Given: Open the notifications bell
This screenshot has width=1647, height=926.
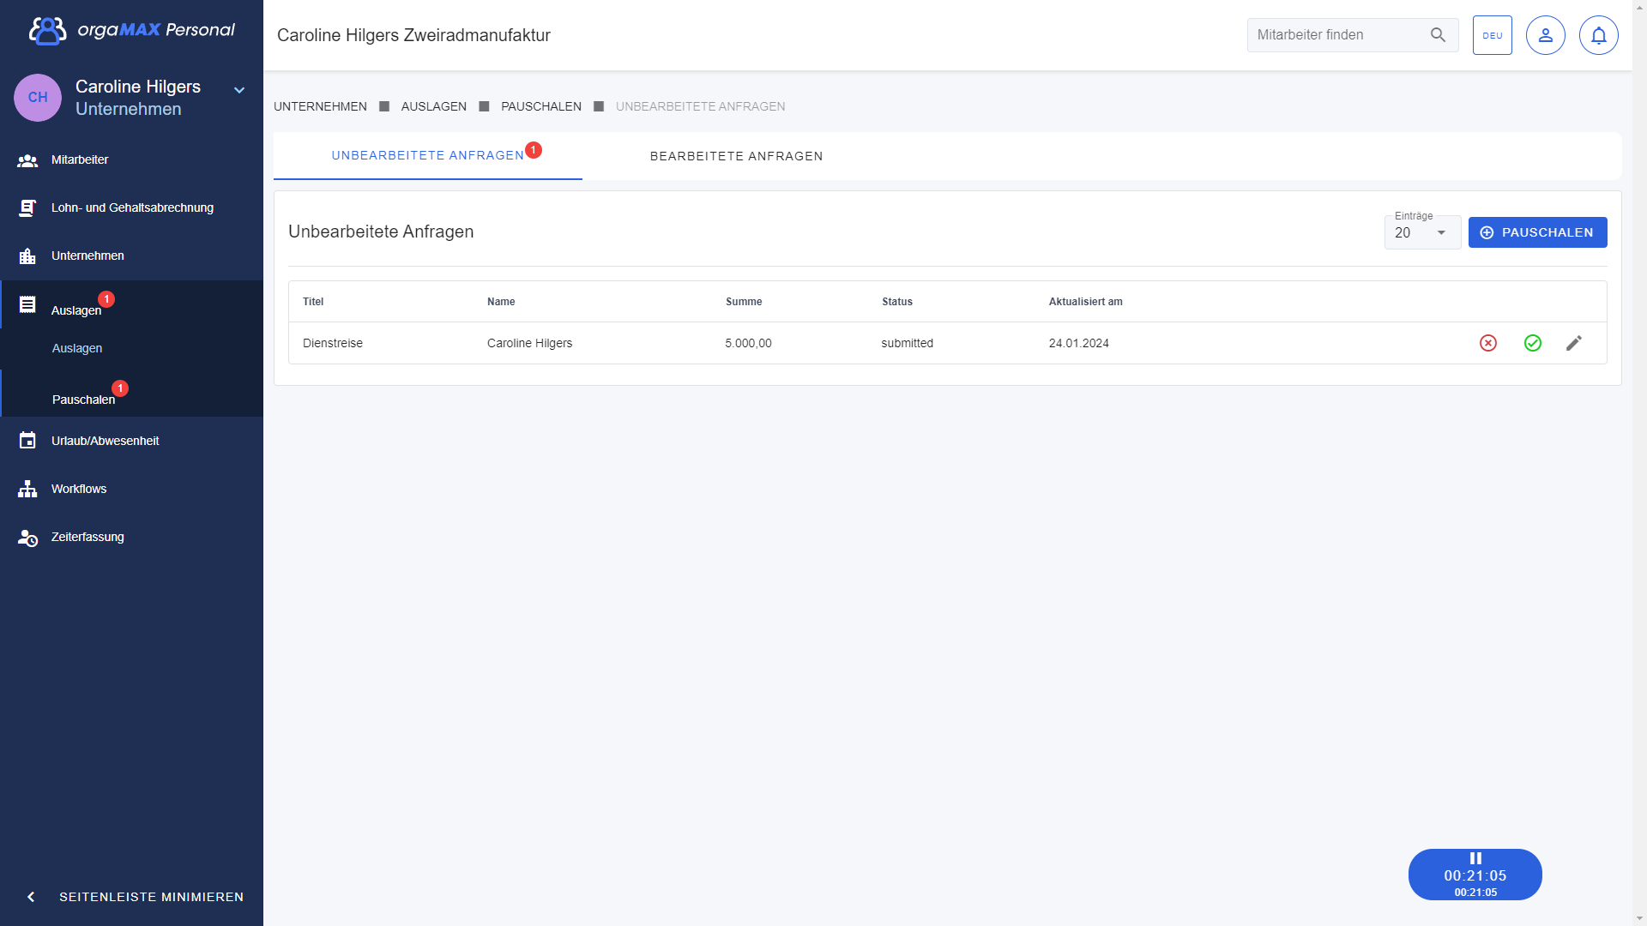Looking at the screenshot, I should pos(1598,35).
